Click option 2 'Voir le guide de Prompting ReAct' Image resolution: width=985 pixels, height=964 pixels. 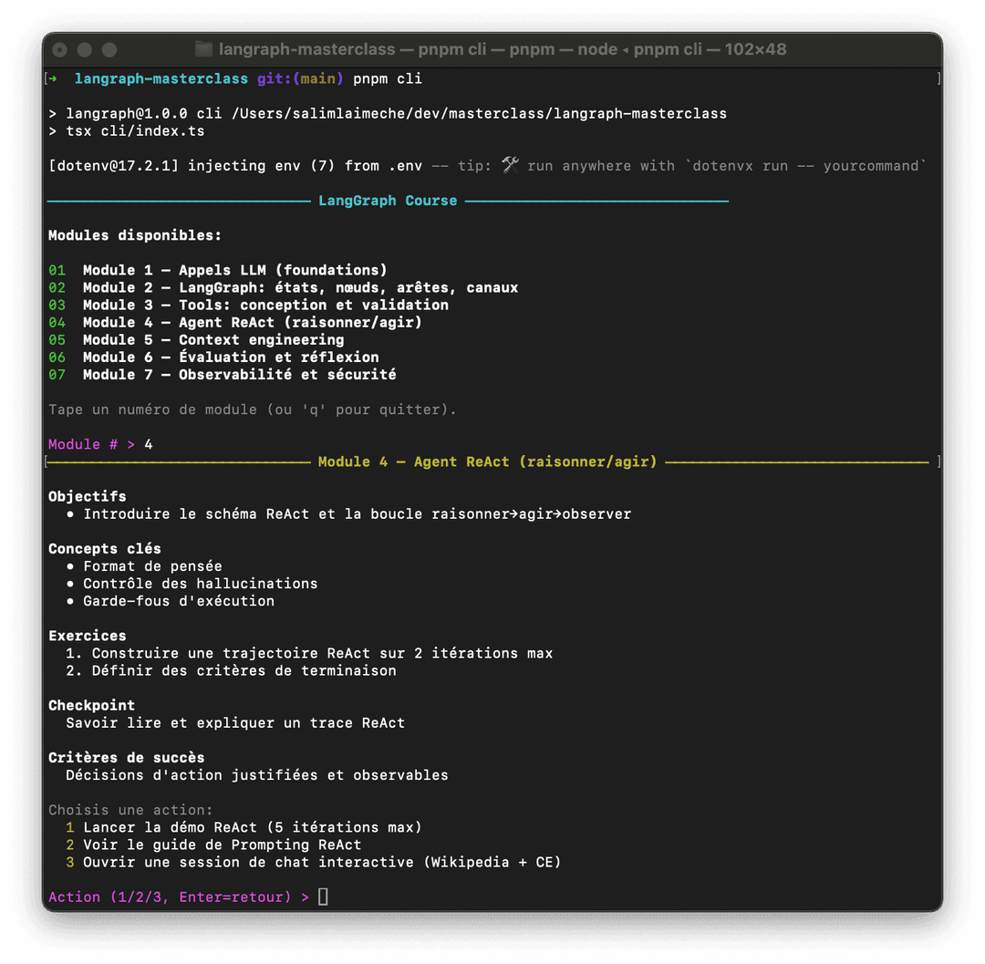pos(222,845)
